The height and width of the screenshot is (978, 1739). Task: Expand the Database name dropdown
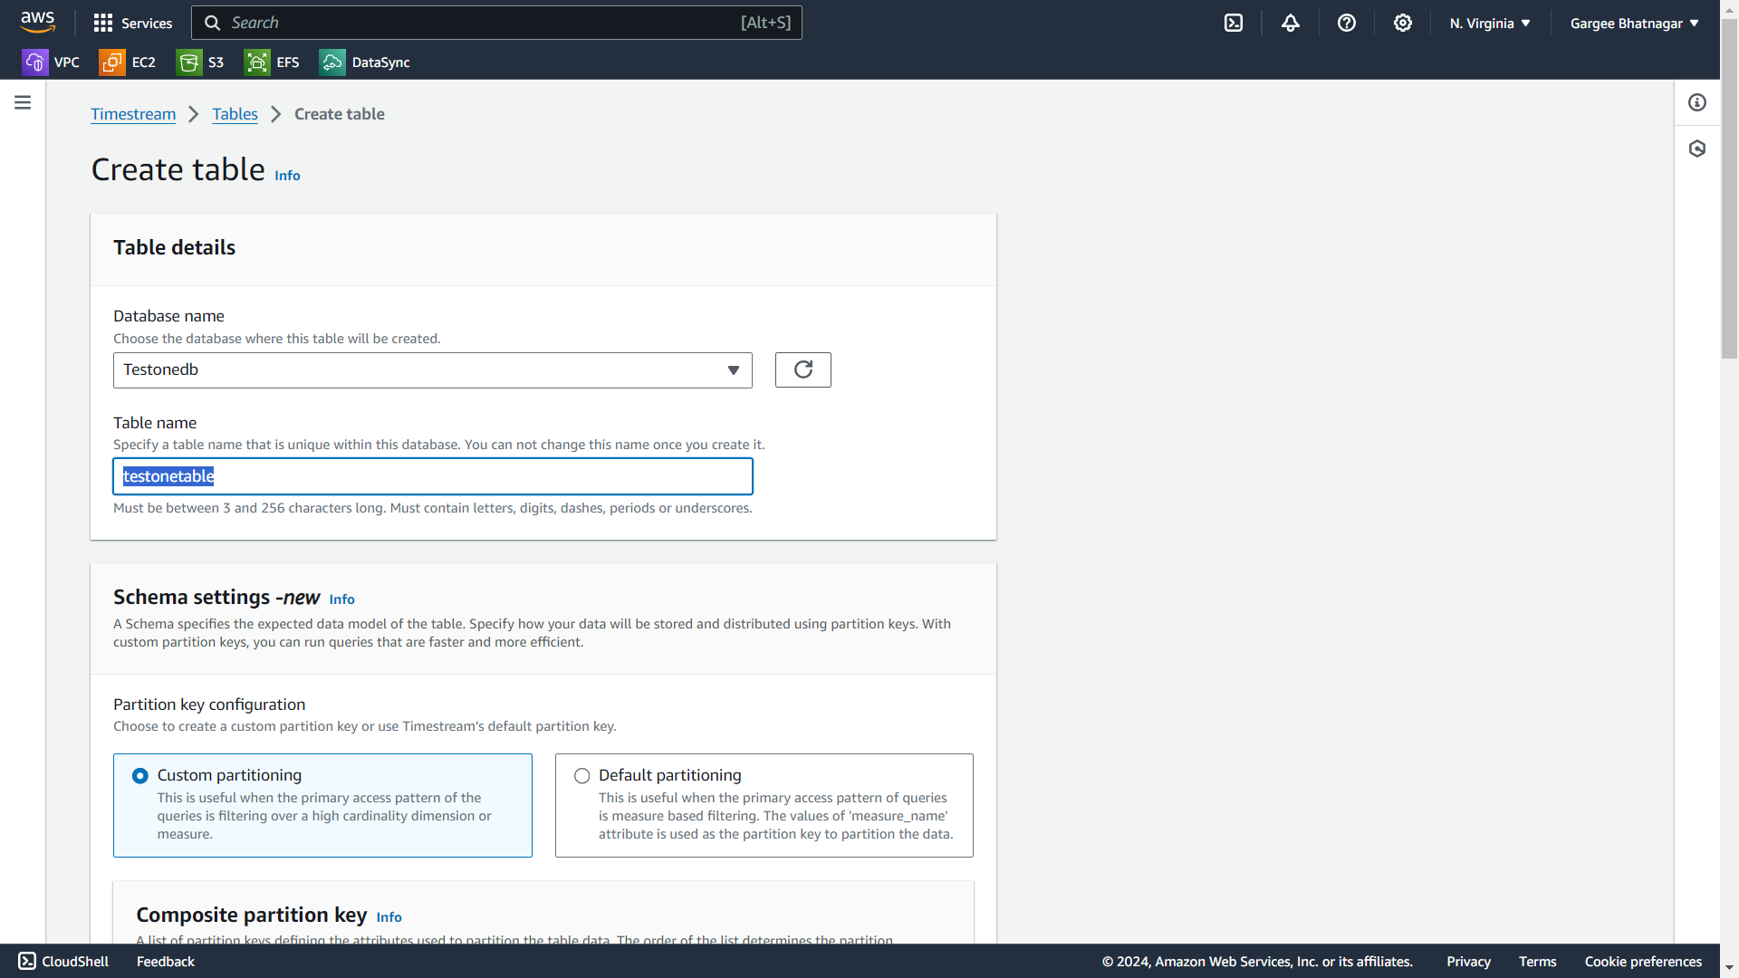point(432,369)
